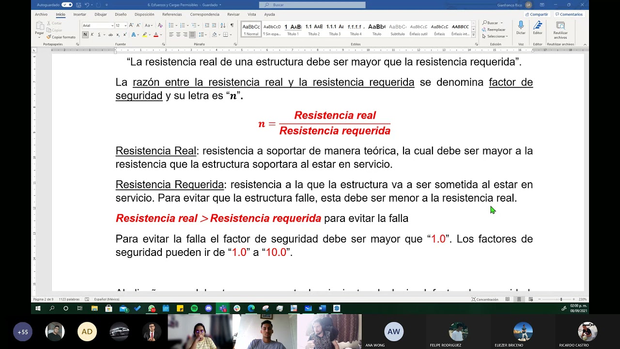Screen dimensions: 620x349
Task: Open Microsoft Edge from the taskbar
Action: point(251,308)
